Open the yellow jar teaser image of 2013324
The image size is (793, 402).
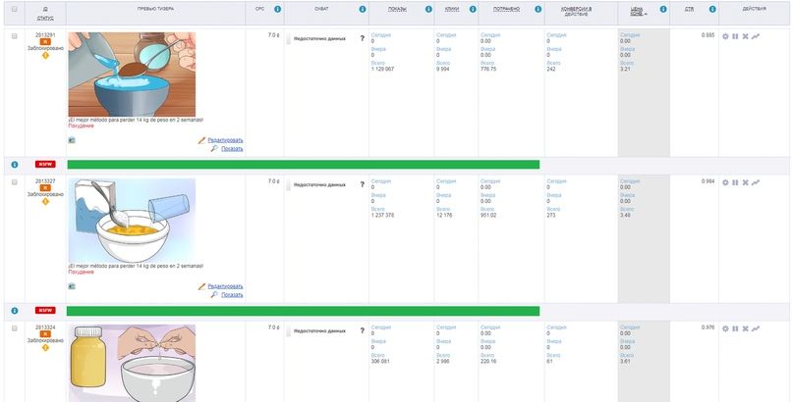[x=132, y=363]
